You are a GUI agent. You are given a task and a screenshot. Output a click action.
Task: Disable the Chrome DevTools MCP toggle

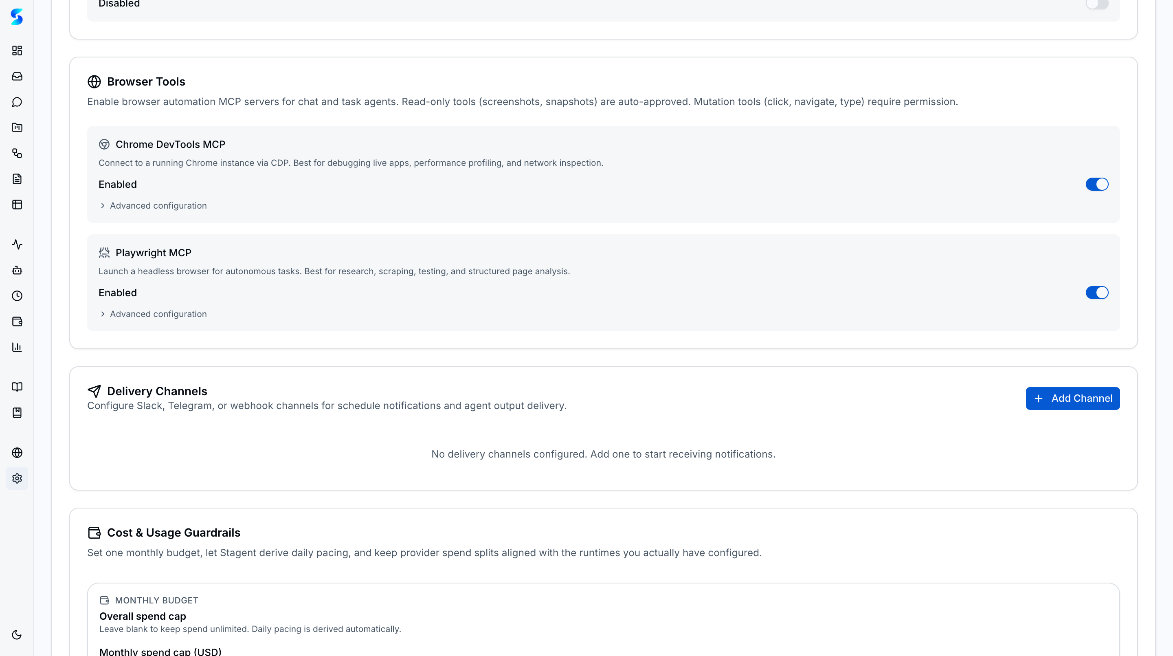point(1097,184)
